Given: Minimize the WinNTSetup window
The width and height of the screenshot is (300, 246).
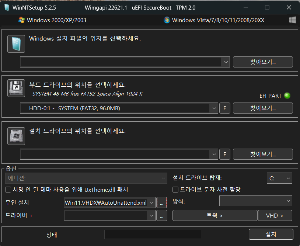Looking at the screenshot, I should click(x=246, y=7).
